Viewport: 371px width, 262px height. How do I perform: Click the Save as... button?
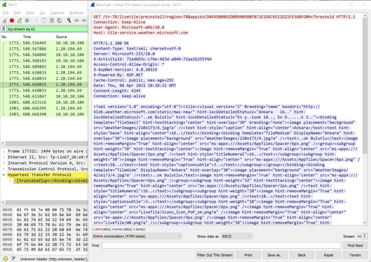275,255
